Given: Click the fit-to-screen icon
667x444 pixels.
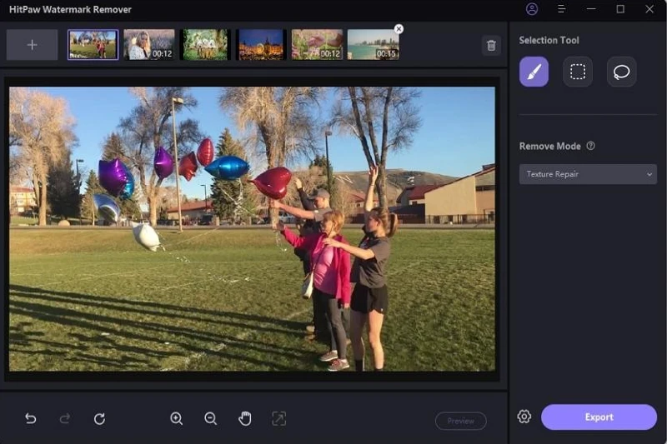Looking at the screenshot, I should pos(278,419).
